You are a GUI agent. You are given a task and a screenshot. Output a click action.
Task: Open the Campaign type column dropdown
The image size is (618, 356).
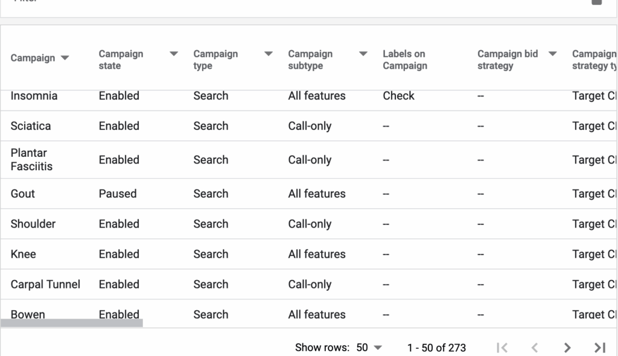point(267,54)
